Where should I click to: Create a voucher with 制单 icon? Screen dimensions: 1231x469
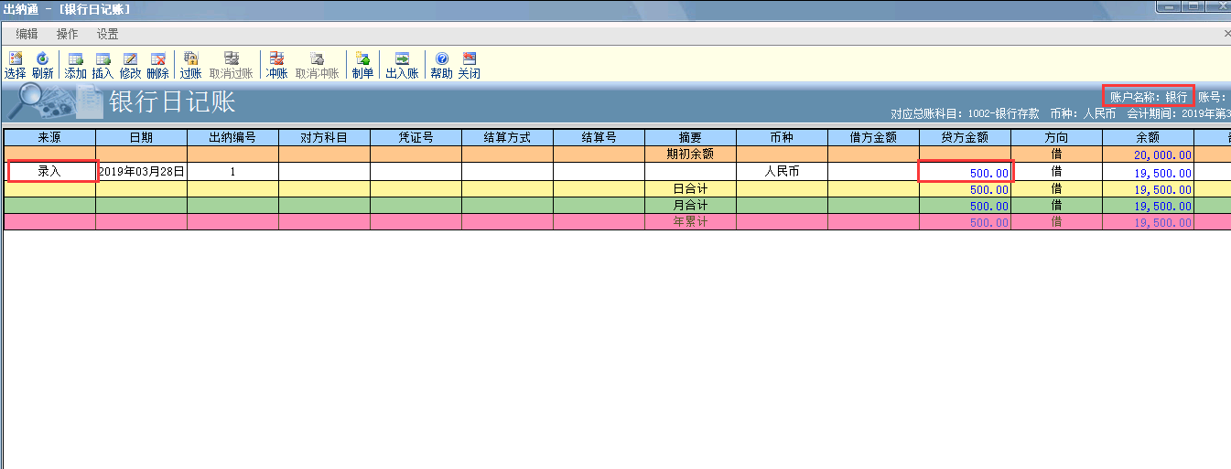click(362, 65)
